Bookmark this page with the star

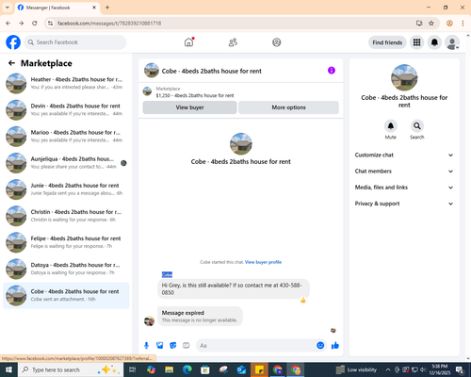click(431, 24)
